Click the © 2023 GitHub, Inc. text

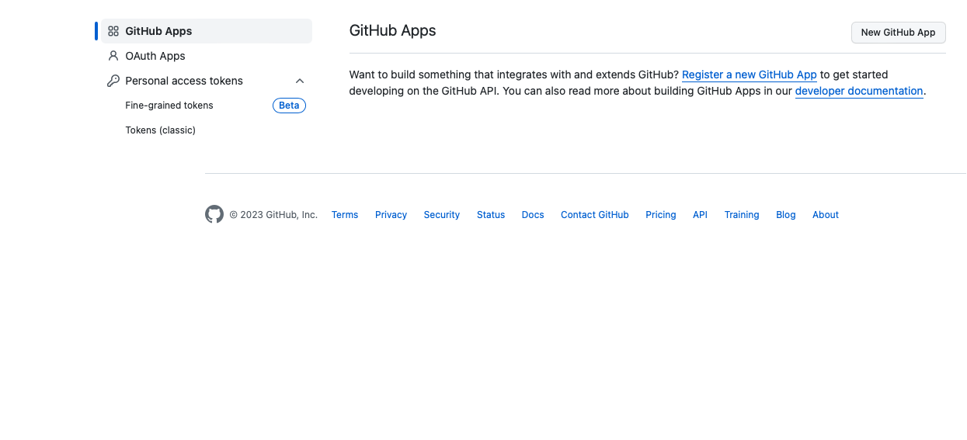(273, 215)
